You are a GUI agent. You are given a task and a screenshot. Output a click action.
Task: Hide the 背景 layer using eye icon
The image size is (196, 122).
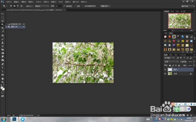tap(165, 74)
